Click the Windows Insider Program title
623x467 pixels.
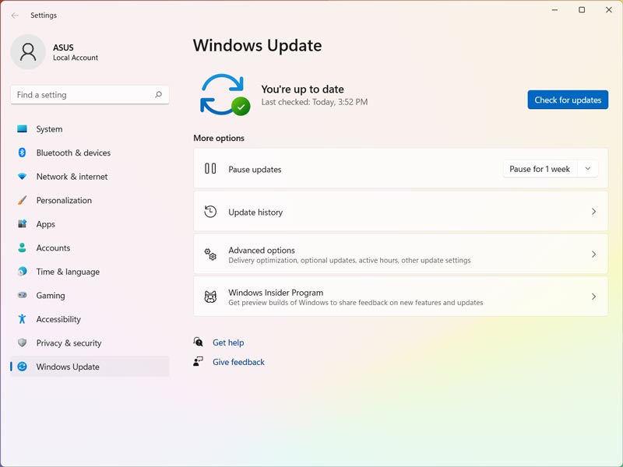click(x=276, y=293)
